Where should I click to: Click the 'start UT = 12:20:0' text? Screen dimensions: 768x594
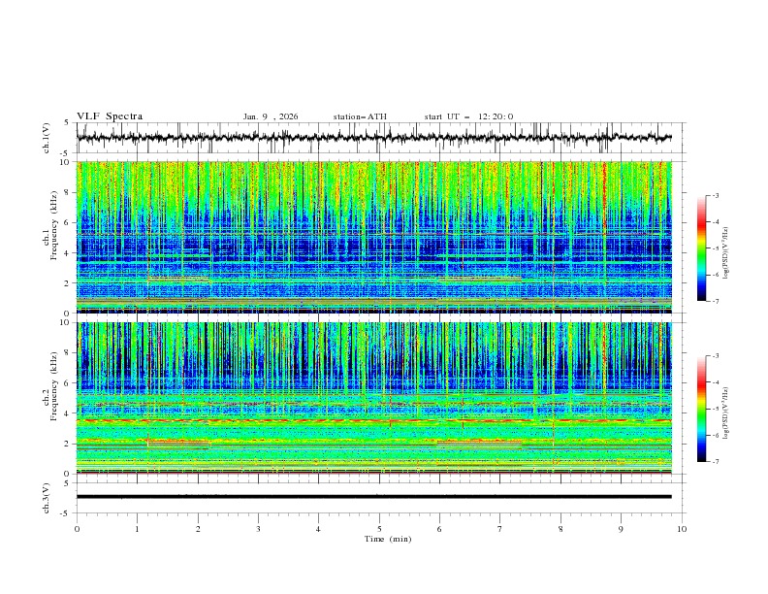pos(468,116)
